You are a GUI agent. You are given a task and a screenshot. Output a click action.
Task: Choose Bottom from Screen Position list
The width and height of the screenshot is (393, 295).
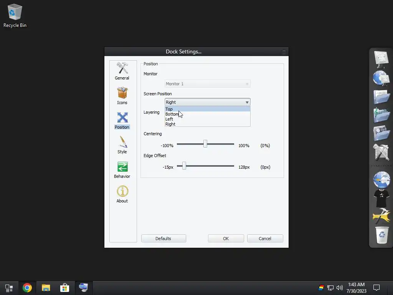pos(208,114)
